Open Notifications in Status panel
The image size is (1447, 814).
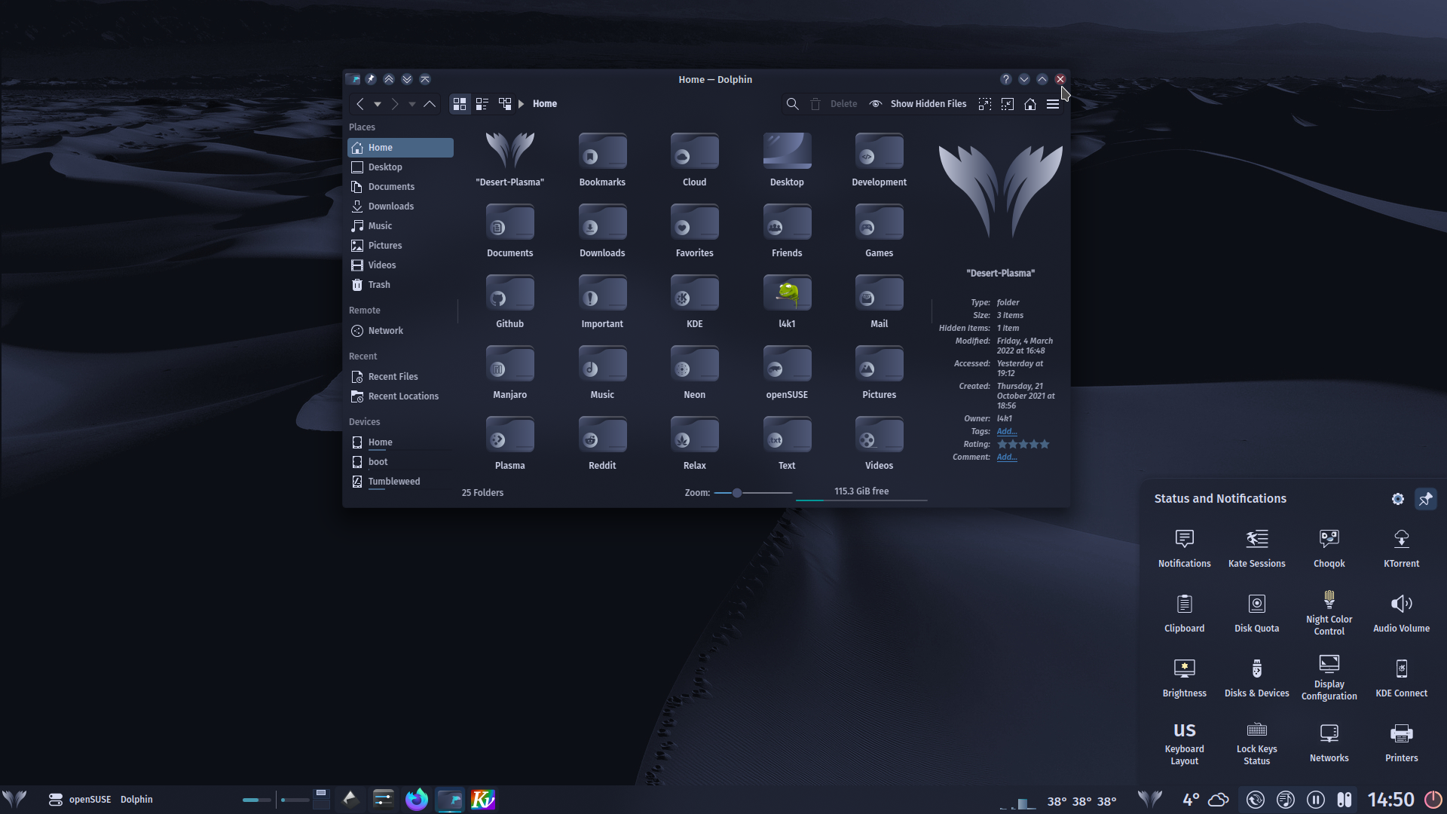click(x=1185, y=548)
